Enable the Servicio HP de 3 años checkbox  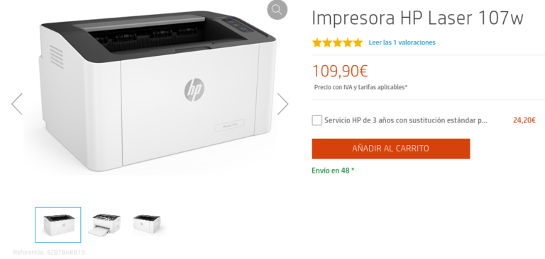[x=316, y=120]
